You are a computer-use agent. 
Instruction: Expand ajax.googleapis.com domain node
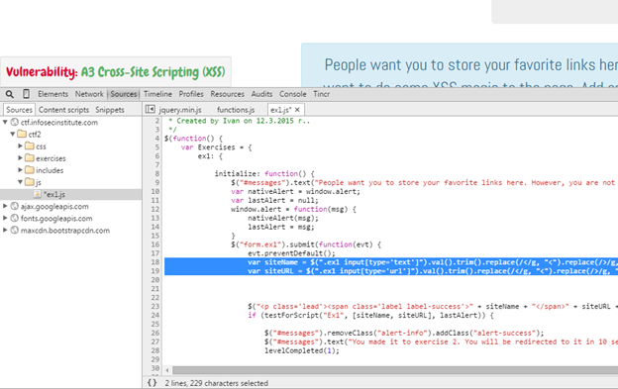coord(5,206)
